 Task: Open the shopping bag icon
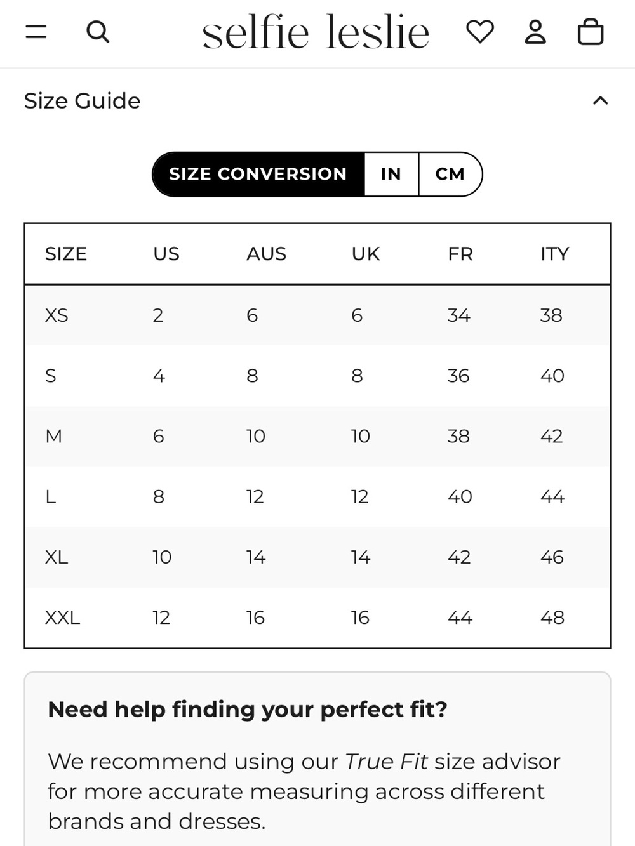[591, 32]
